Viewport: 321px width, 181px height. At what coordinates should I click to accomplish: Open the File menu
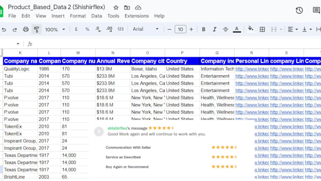pos(12,16)
